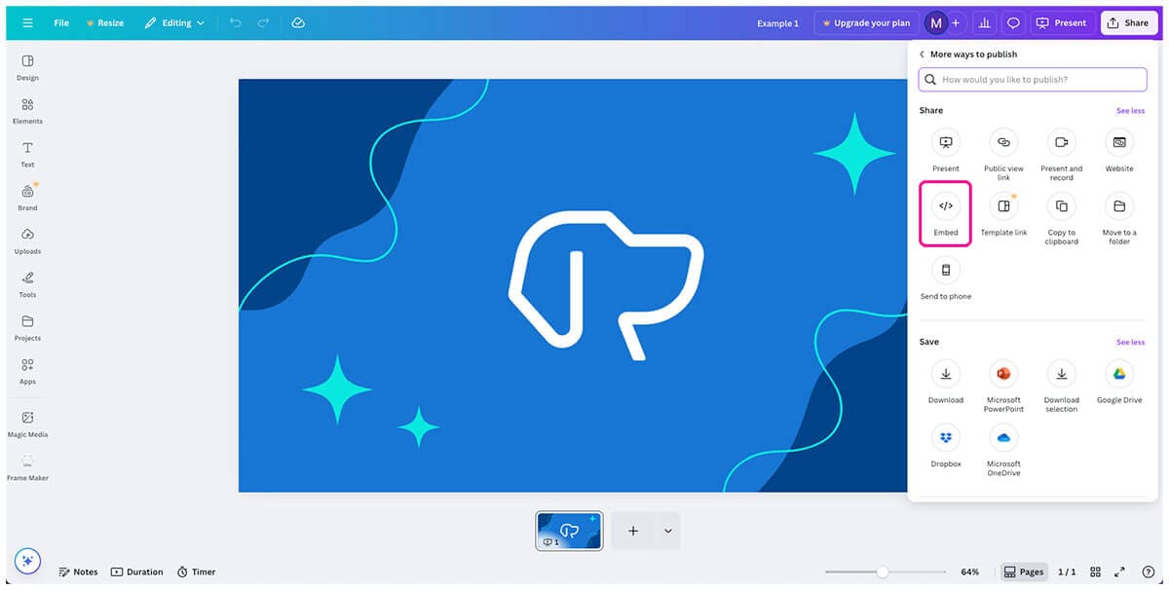Select the Embed publish option

point(945,214)
